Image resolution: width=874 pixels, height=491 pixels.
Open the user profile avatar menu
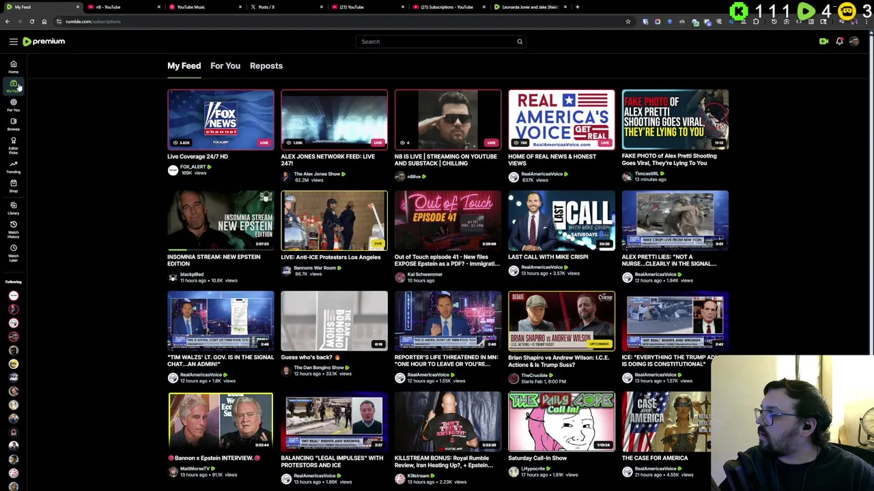854,42
